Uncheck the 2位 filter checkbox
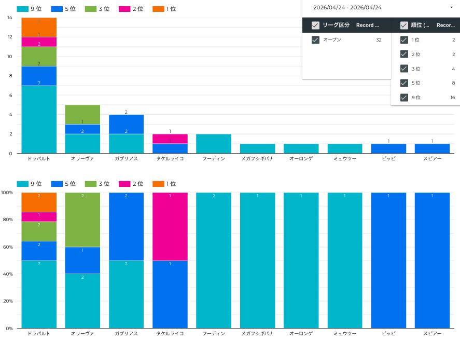 pyautogui.click(x=404, y=54)
